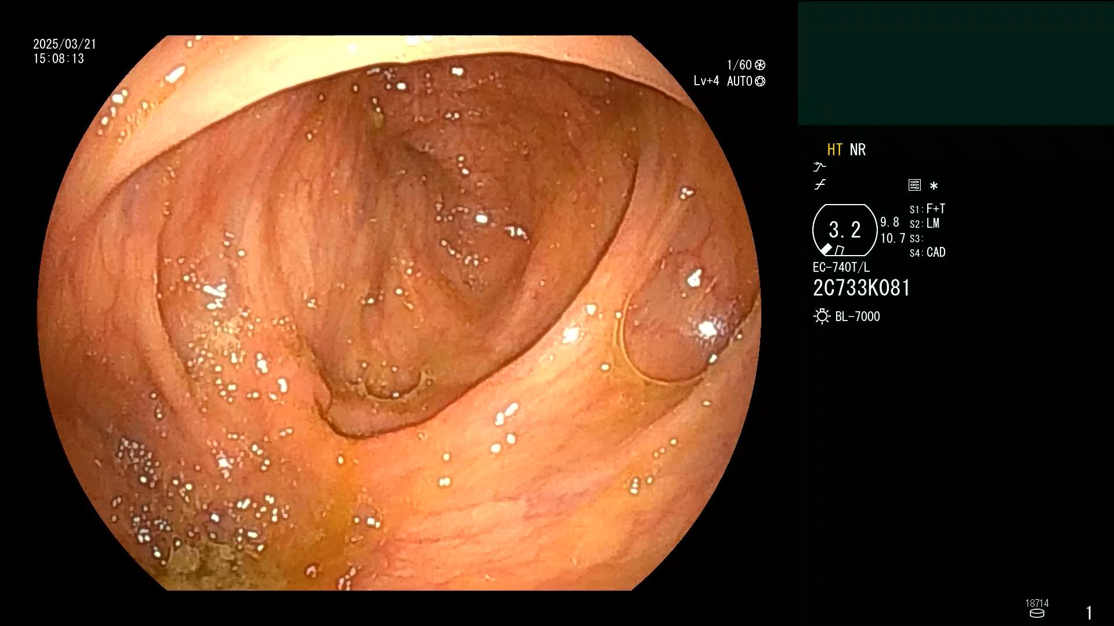Click the filled channel marker in scope diagram
Viewport: 1114px width, 626px height.
tap(826, 249)
